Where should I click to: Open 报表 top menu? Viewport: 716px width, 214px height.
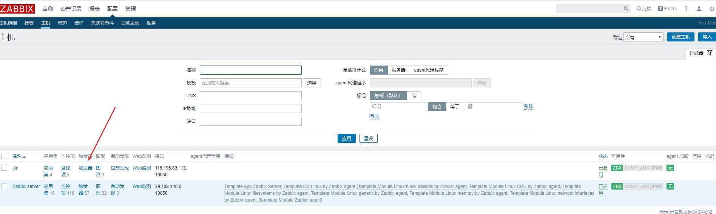click(x=94, y=9)
